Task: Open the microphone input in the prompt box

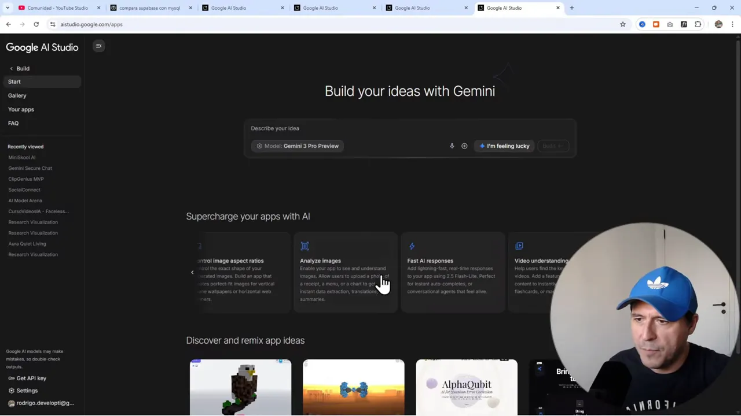Action: tap(452, 146)
